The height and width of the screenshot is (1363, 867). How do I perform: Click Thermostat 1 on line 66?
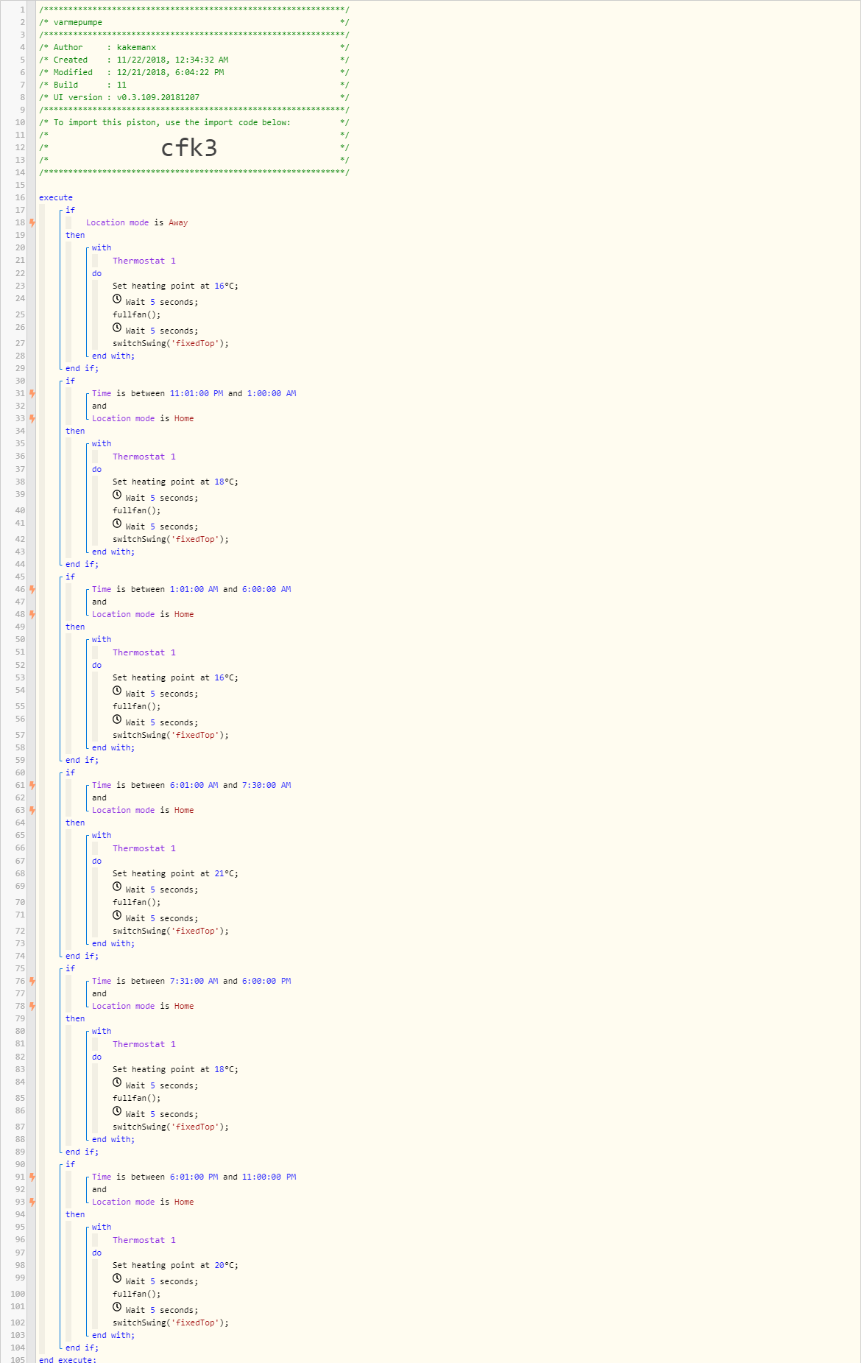point(144,848)
